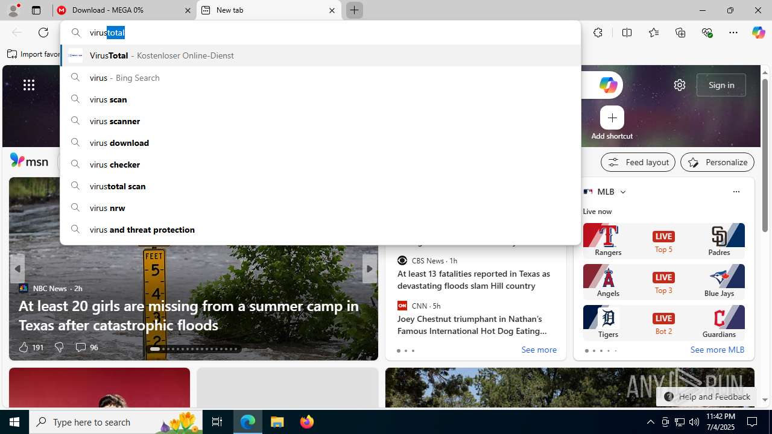772x434 pixels.
Task: Click the msn logo
Action: pos(29,161)
